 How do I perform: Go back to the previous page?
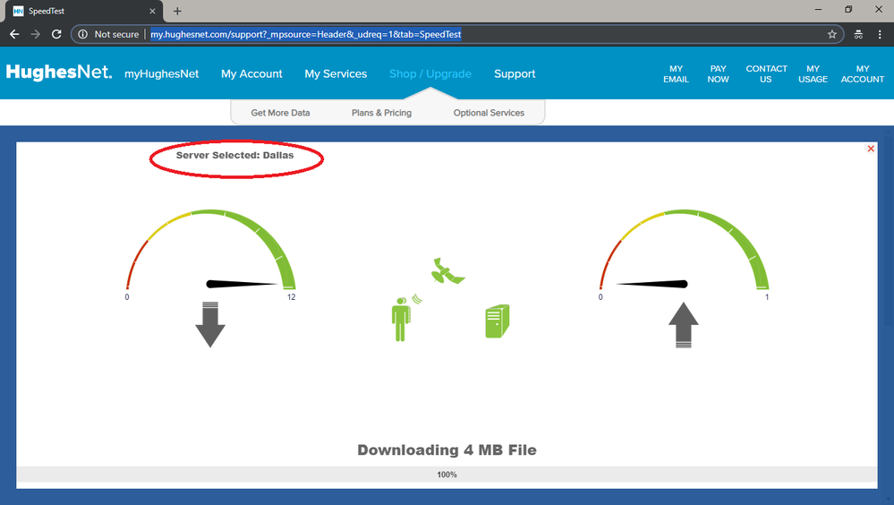tap(13, 34)
